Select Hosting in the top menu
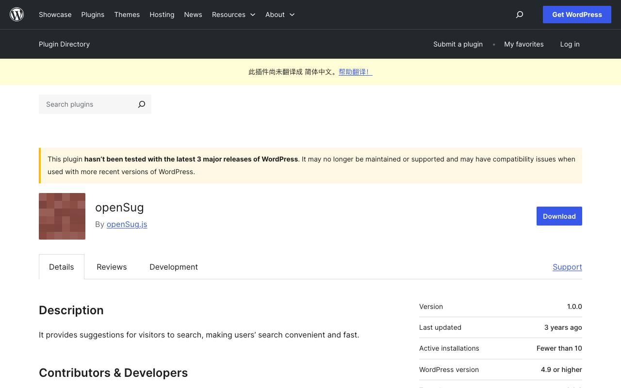Screen dimensions: 621x388 (162, 15)
